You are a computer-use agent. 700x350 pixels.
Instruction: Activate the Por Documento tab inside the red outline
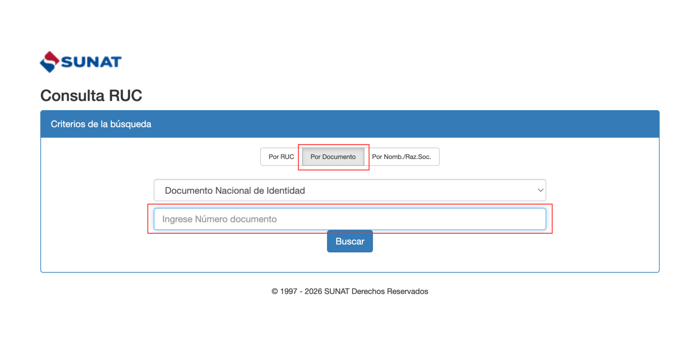tap(333, 156)
